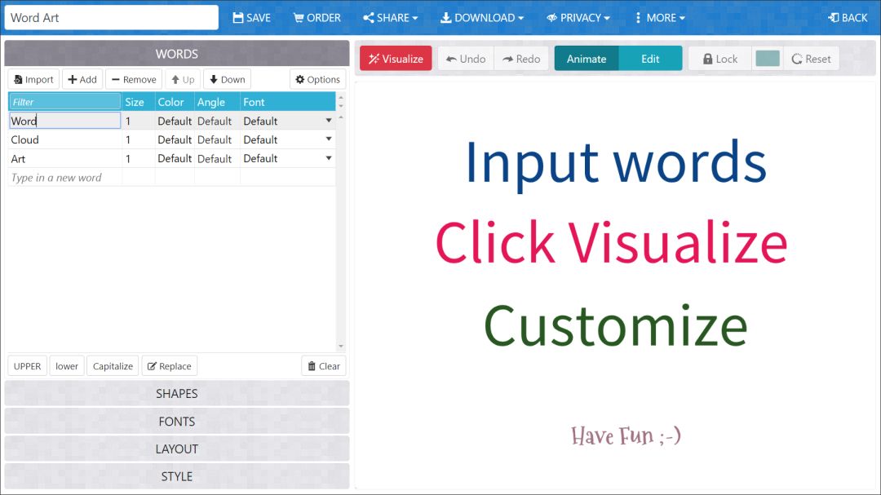Collapse the WORDS panel header
This screenshot has height=495, width=881.
(176, 54)
